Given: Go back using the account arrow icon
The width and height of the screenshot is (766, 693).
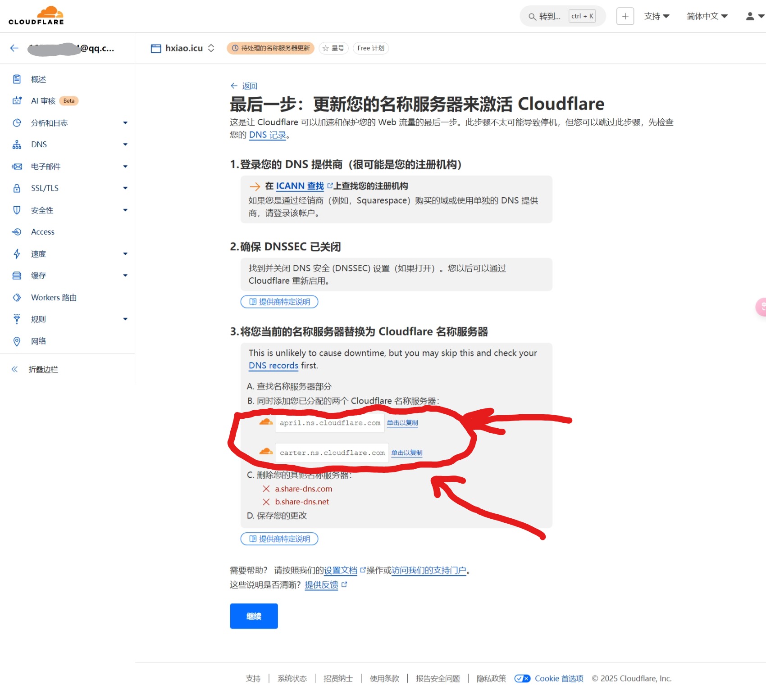Looking at the screenshot, I should [x=14, y=48].
